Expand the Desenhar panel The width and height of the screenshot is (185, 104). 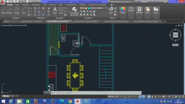16,18
